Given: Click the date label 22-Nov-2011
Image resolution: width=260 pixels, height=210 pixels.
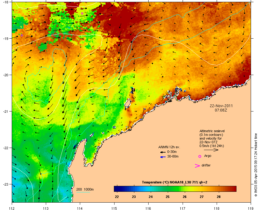Looking at the screenshot, I should [221, 106].
